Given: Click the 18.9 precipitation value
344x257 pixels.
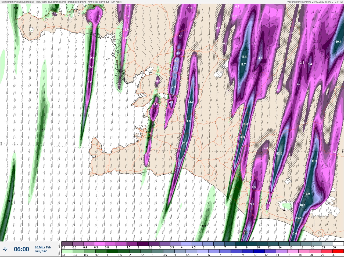Looking at the screenshot, I should pos(242,137).
